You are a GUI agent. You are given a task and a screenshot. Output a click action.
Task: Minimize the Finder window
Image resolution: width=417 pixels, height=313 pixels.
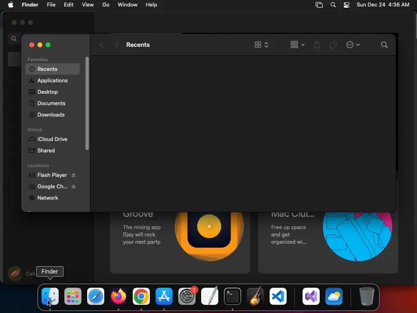pyautogui.click(x=40, y=45)
